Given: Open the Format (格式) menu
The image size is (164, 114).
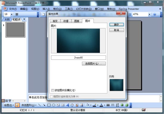Looking at the screenshot, I should (57, 9).
